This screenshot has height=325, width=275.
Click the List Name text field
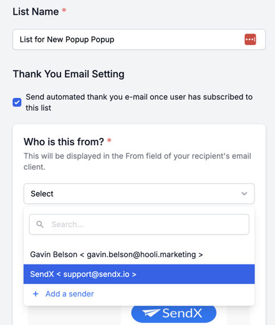pyautogui.click(x=139, y=39)
